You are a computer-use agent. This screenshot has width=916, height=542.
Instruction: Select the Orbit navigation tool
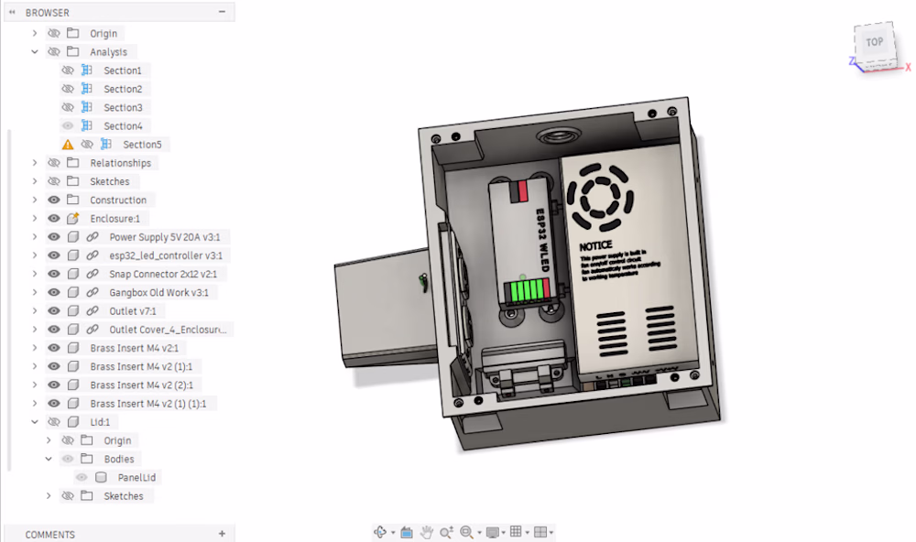coord(380,532)
